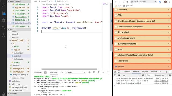Screen dimensions: 172x96
Task: Open the panel overflow ellipsis menu
Action: coord(62,72)
